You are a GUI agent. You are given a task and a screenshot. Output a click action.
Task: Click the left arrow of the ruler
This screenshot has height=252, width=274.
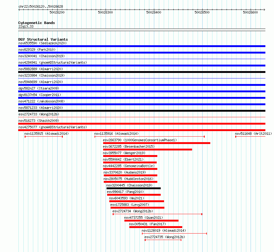pyautogui.click(x=19, y=10)
